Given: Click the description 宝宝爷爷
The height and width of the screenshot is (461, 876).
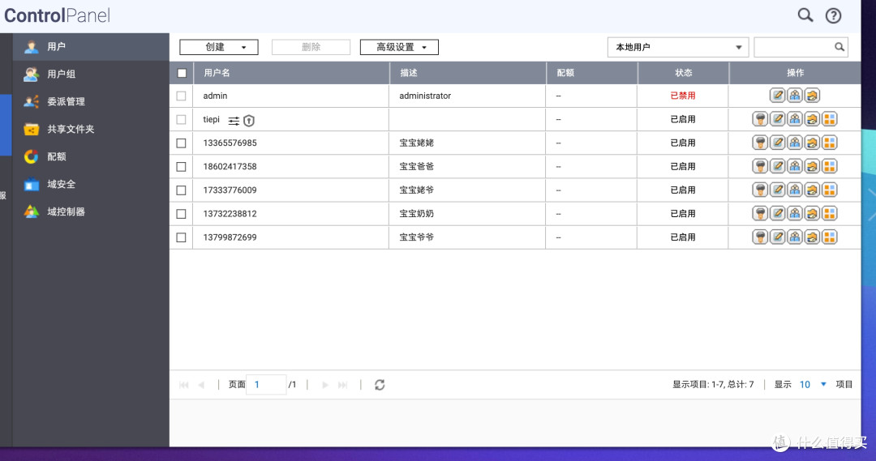Looking at the screenshot, I should point(416,237).
